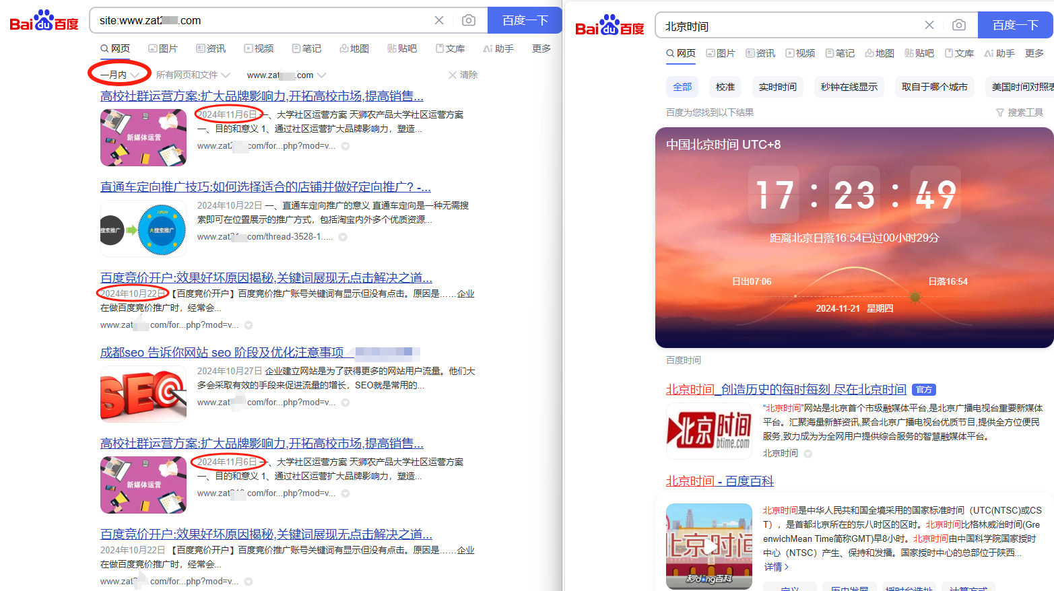This screenshot has height=591, width=1054.
Task: Switch to 图片 tab in left window
Action: [x=163, y=48]
